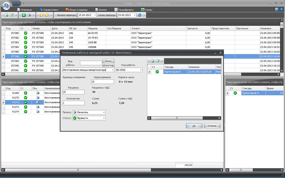This screenshot has height=178, width=285.
Task: Click the Поиск button
Action: (x=108, y=61)
